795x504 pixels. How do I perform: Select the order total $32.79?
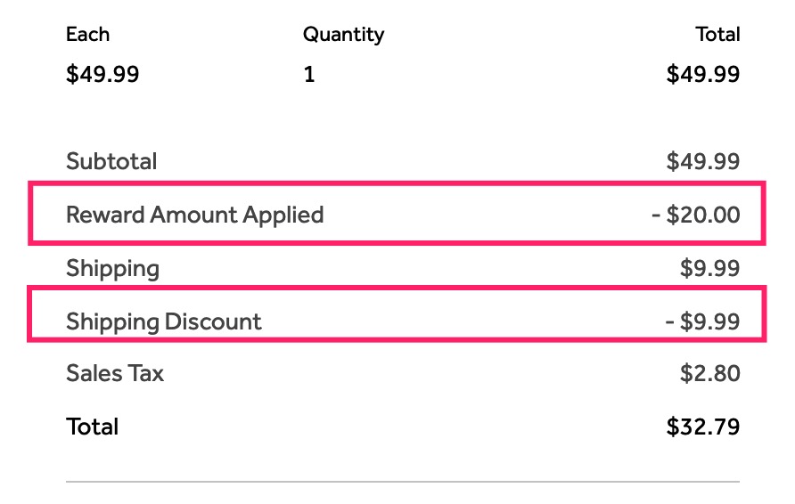(x=702, y=427)
